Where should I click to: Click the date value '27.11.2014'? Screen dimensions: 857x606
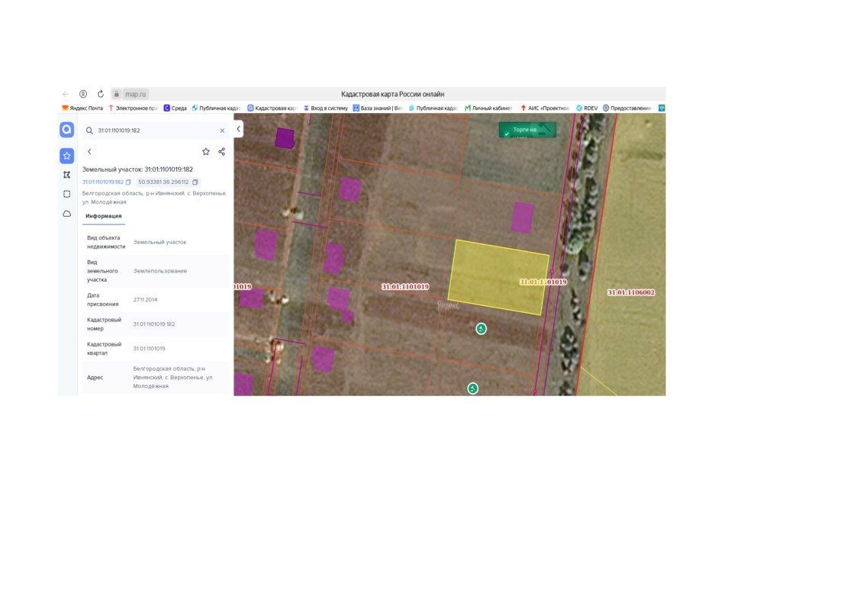coord(146,300)
